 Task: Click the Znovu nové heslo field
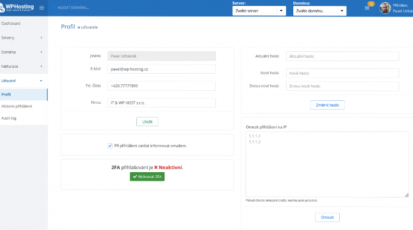click(342, 86)
